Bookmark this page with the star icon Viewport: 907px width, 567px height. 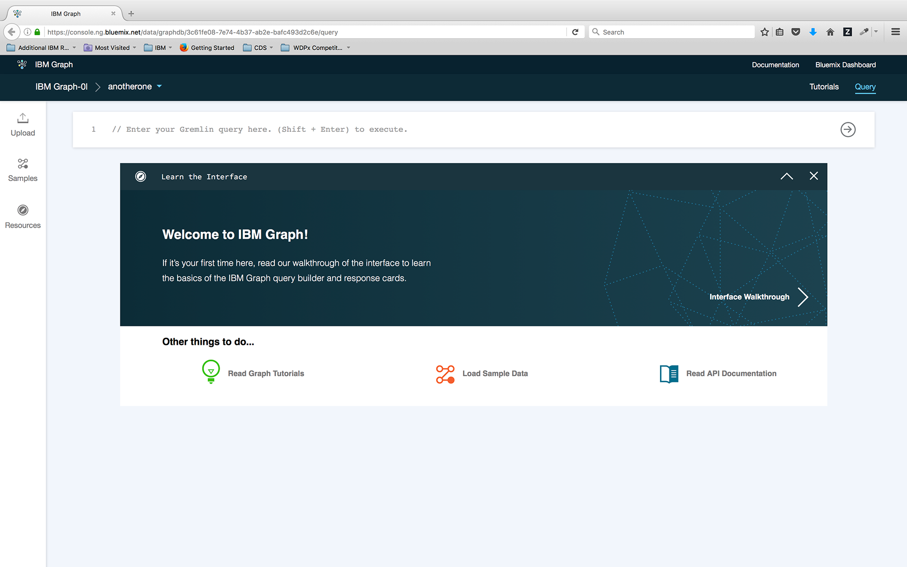pyautogui.click(x=764, y=32)
